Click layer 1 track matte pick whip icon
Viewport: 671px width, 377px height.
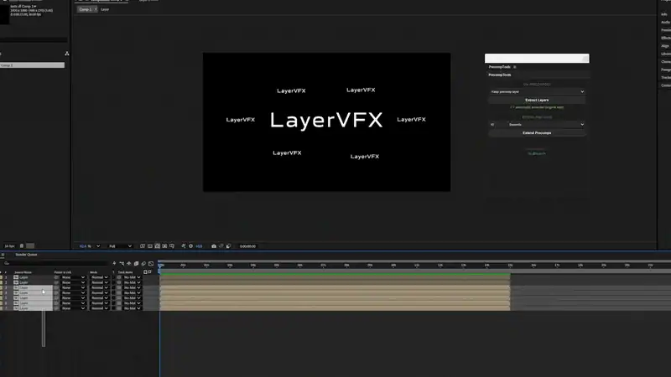119,277
